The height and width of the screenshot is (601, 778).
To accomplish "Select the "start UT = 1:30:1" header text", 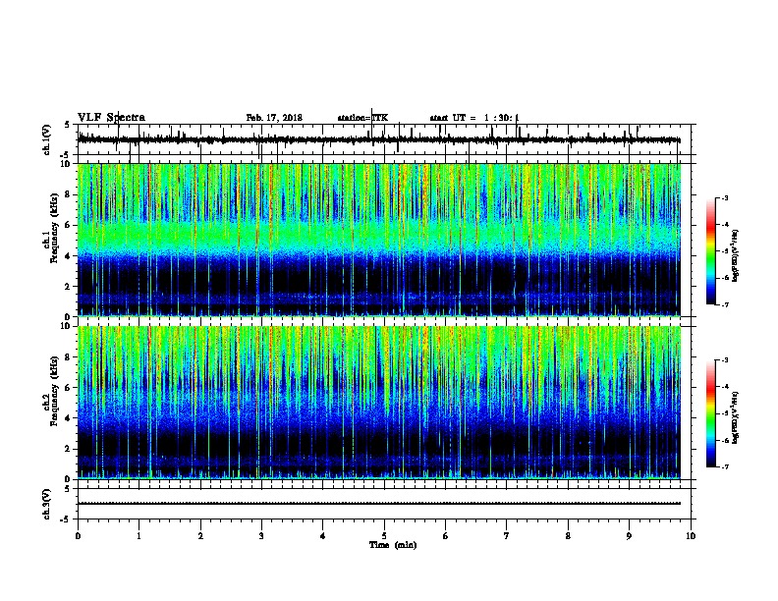I will tap(474, 118).
